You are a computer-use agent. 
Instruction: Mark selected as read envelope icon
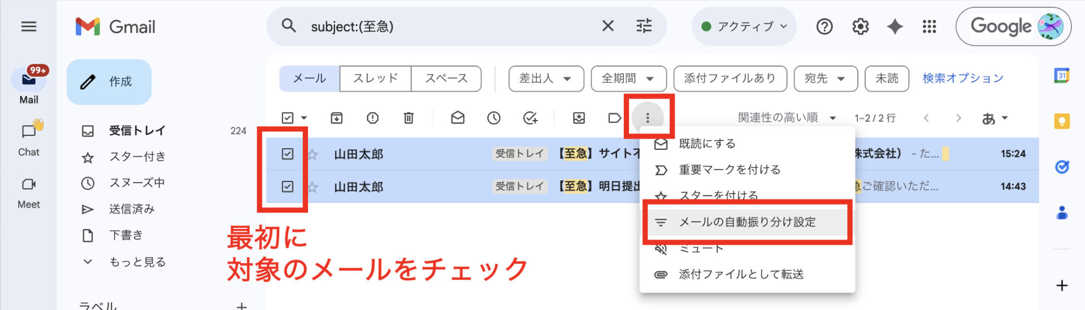tap(458, 118)
